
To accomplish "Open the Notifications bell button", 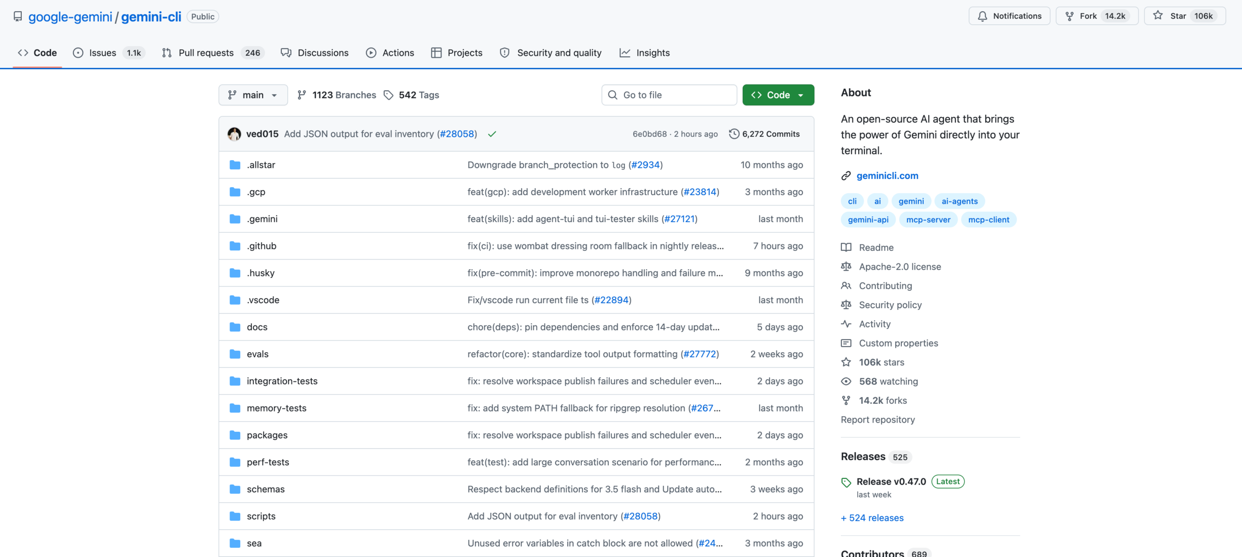I will pyautogui.click(x=1009, y=16).
